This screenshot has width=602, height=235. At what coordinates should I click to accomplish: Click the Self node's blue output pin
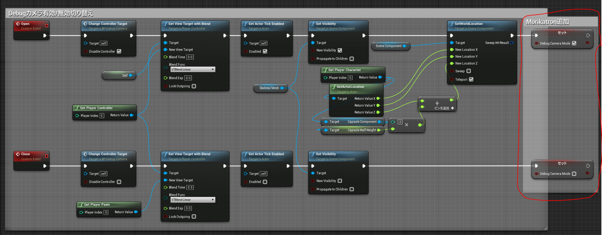point(131,75)
